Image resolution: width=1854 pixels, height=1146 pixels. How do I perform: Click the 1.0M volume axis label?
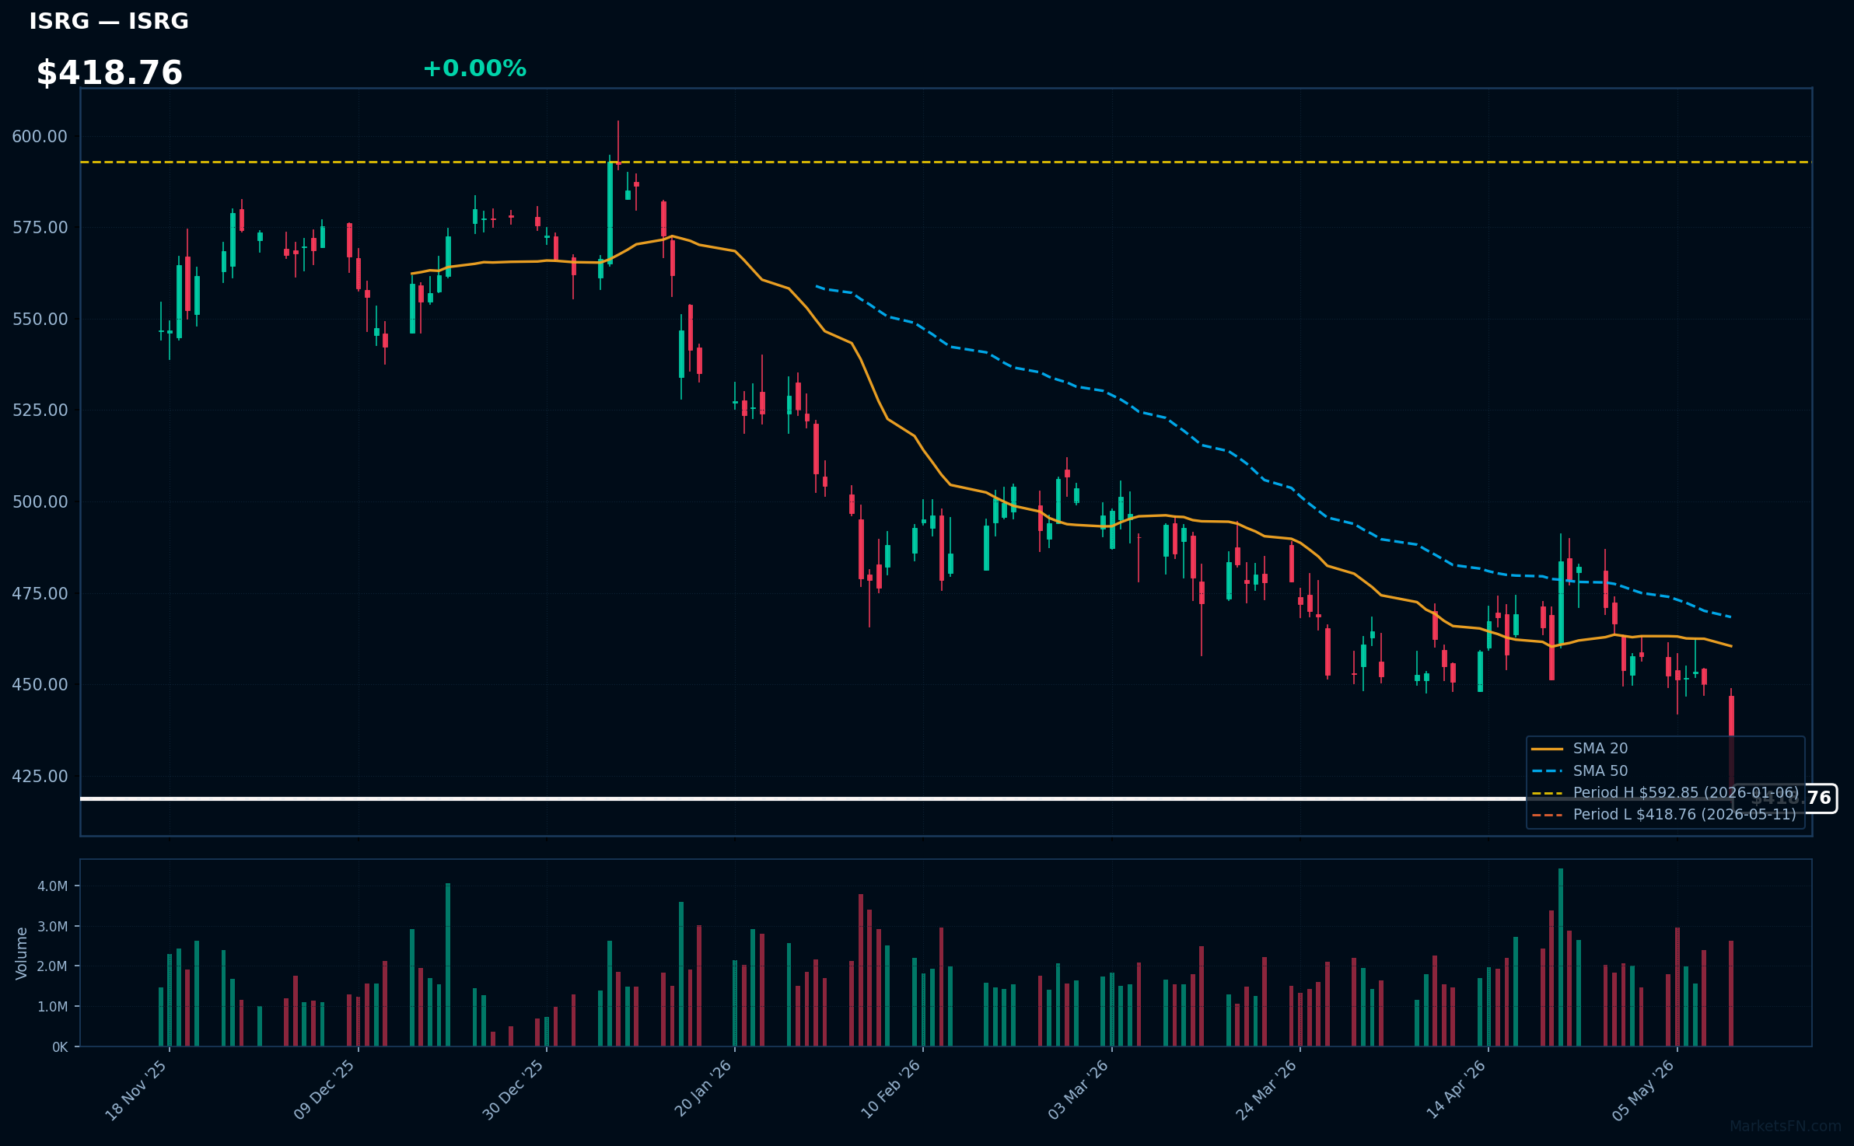coord(53,1006)
